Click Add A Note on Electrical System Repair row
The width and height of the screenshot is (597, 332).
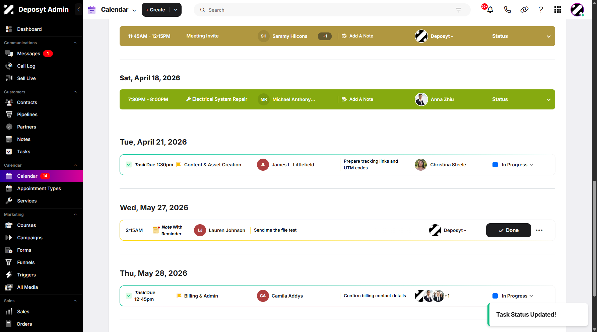coord(357,99)
